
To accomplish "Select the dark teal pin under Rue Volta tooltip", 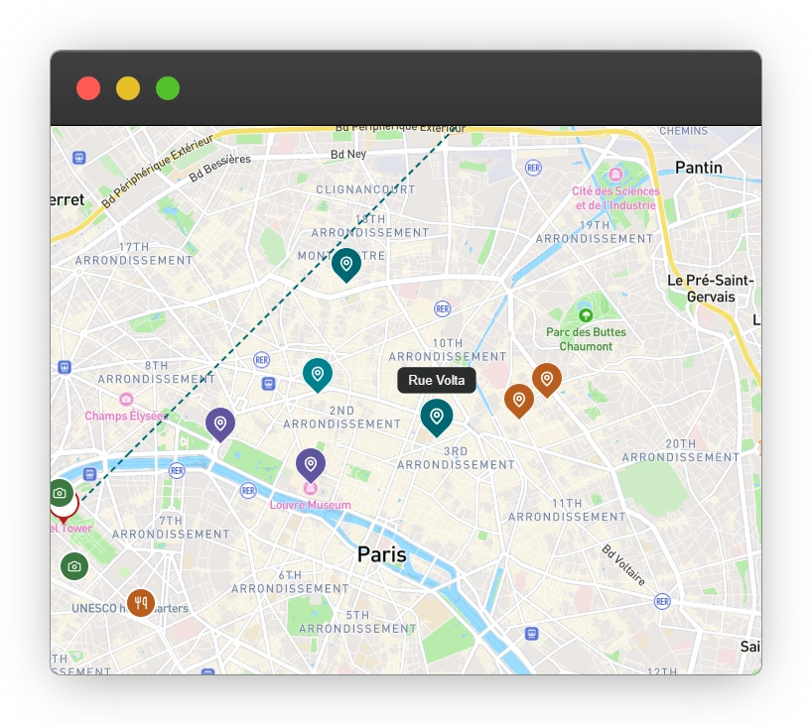I will tap(437, 417).
